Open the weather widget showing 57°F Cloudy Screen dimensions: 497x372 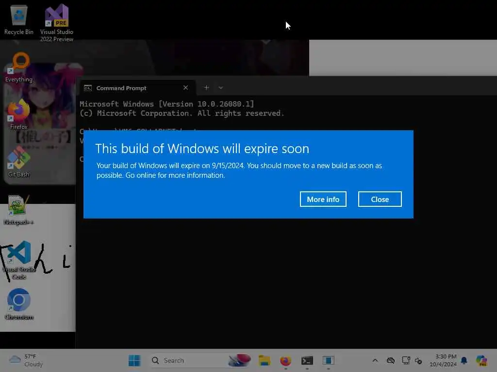click(26, 360)
